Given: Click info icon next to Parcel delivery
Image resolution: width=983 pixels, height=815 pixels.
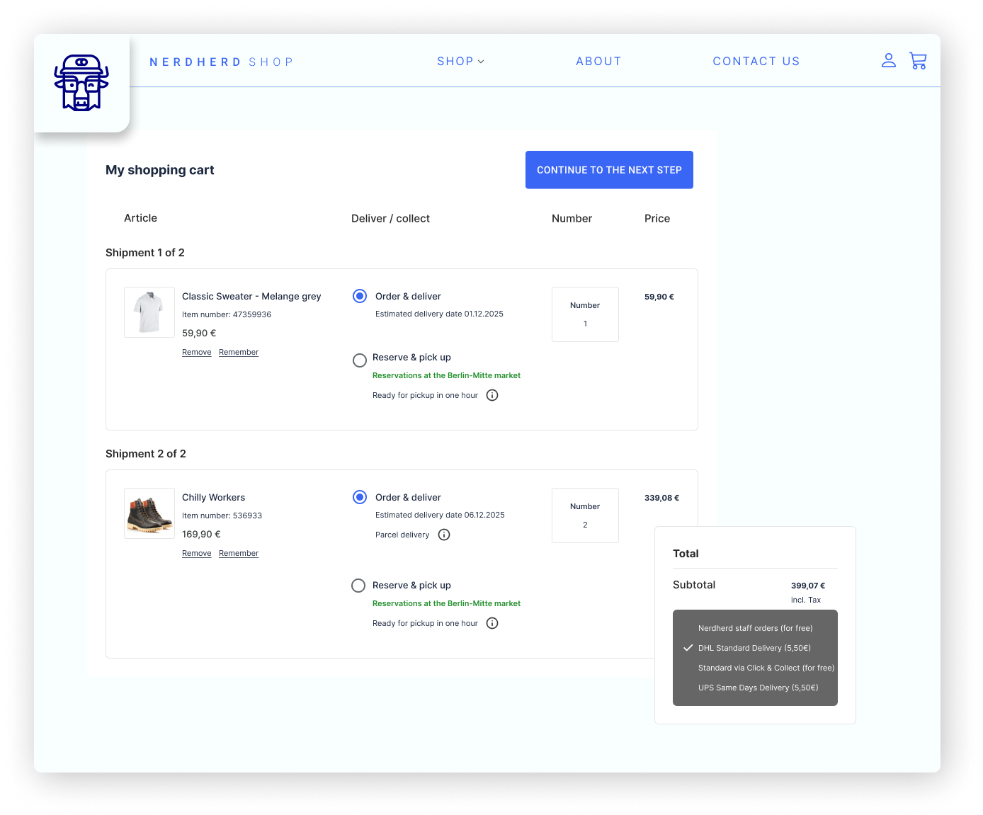Looking at the screenshot, I should pos(444,535).
